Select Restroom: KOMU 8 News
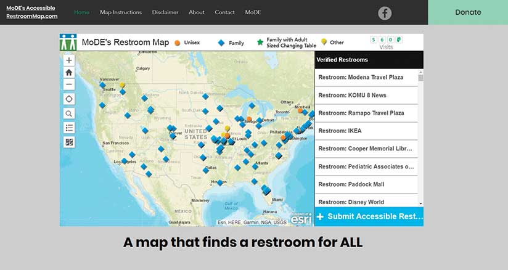Screen dimensions: 508x270 [x=366, y=96]
